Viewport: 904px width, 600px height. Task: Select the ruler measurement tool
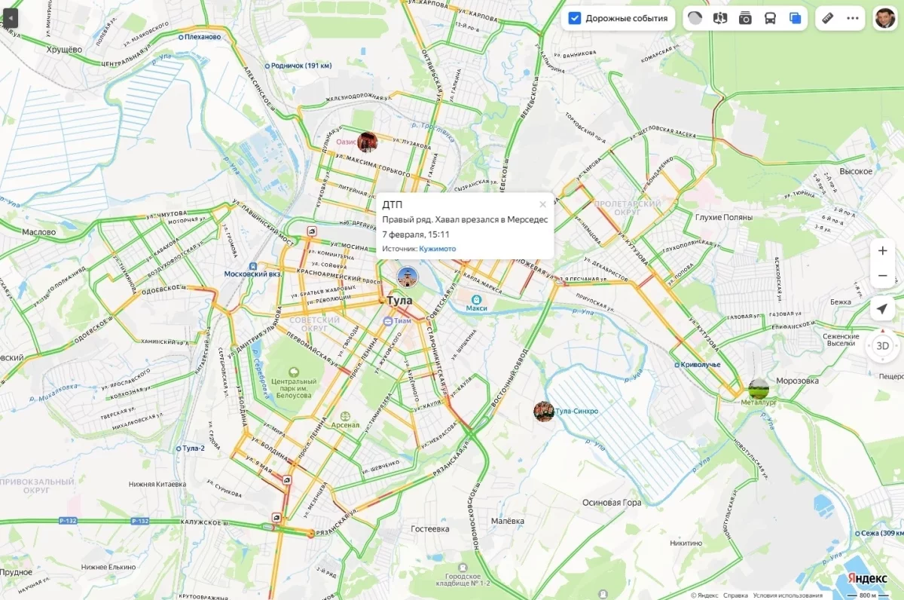(x=827, y=18)
